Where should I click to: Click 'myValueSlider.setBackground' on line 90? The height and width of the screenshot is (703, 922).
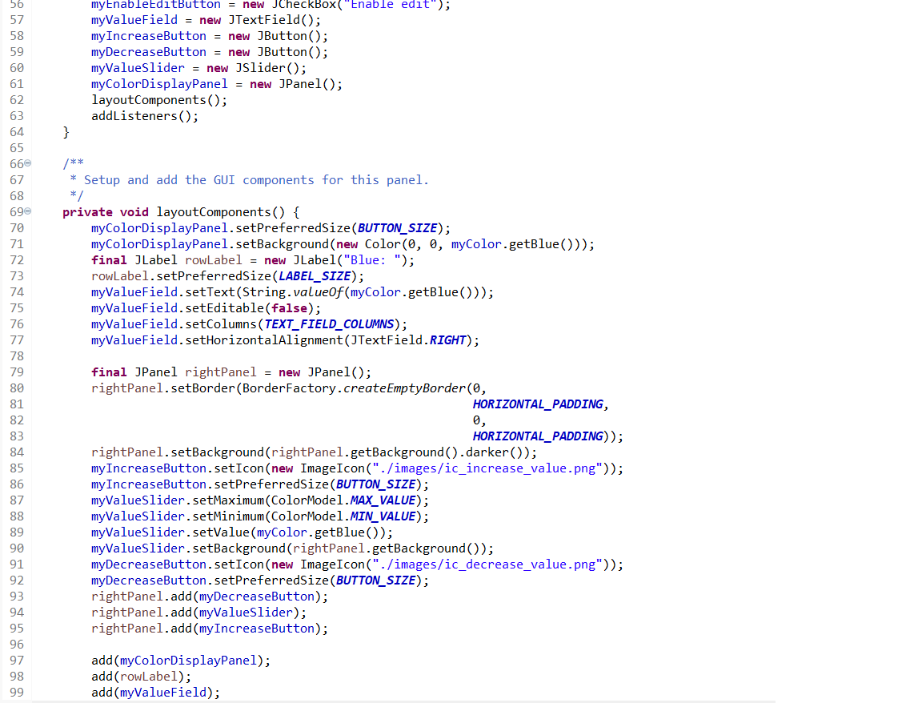click(188, 548)
